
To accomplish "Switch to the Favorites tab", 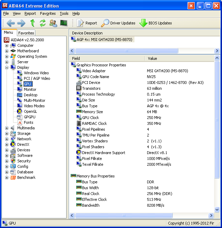I will [26, 33].
